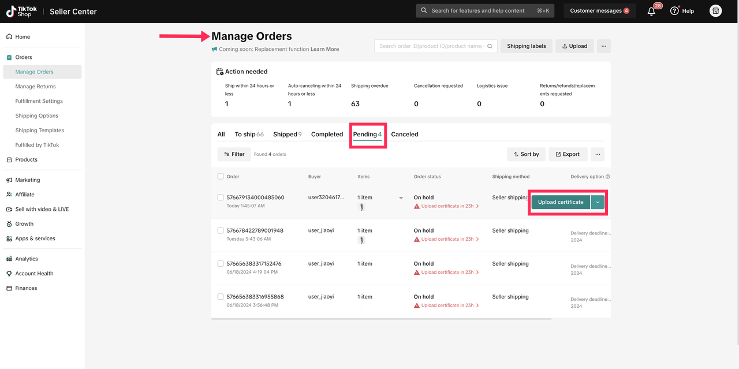Tick checkbox for order 576678422789001948
Viewport: 739px width, 369px height.
tap(221, 230)
